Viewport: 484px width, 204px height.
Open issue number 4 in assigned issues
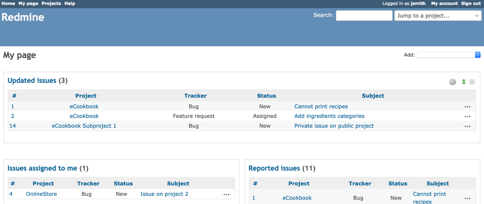[x=11, y=194]
